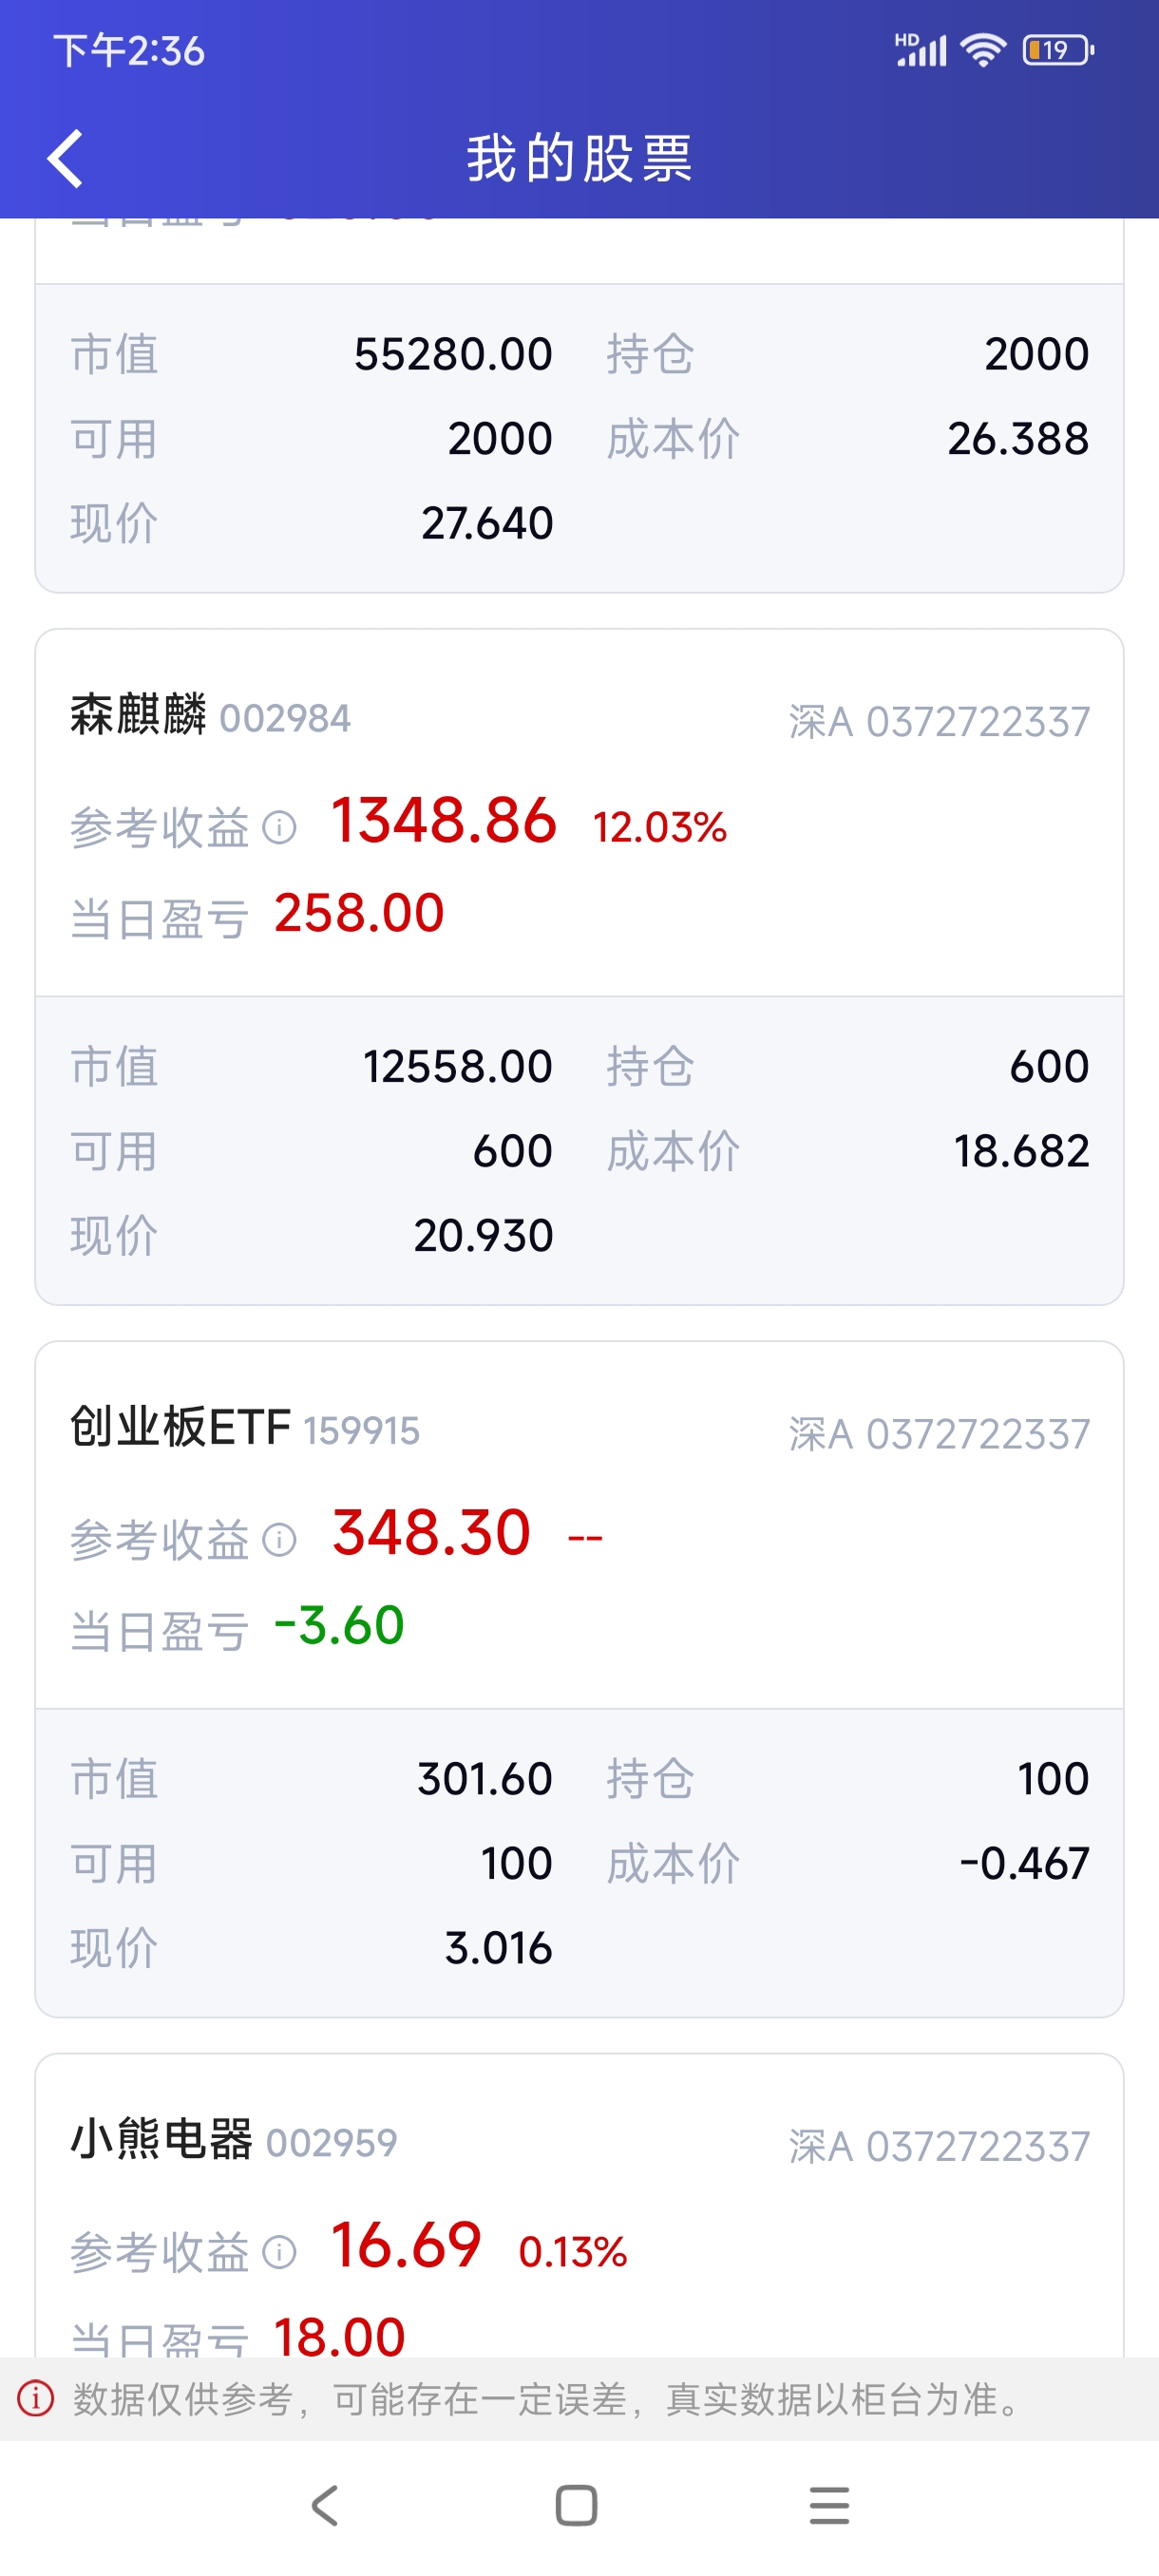Tap the 我的股票 page title
The image size is (1159, 2576).
click(x=579, y=158)
